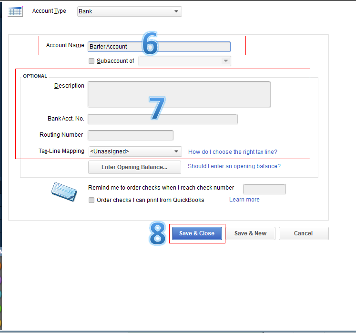Click the Routing Number field

pyautogui.click(x=131, y=135)
